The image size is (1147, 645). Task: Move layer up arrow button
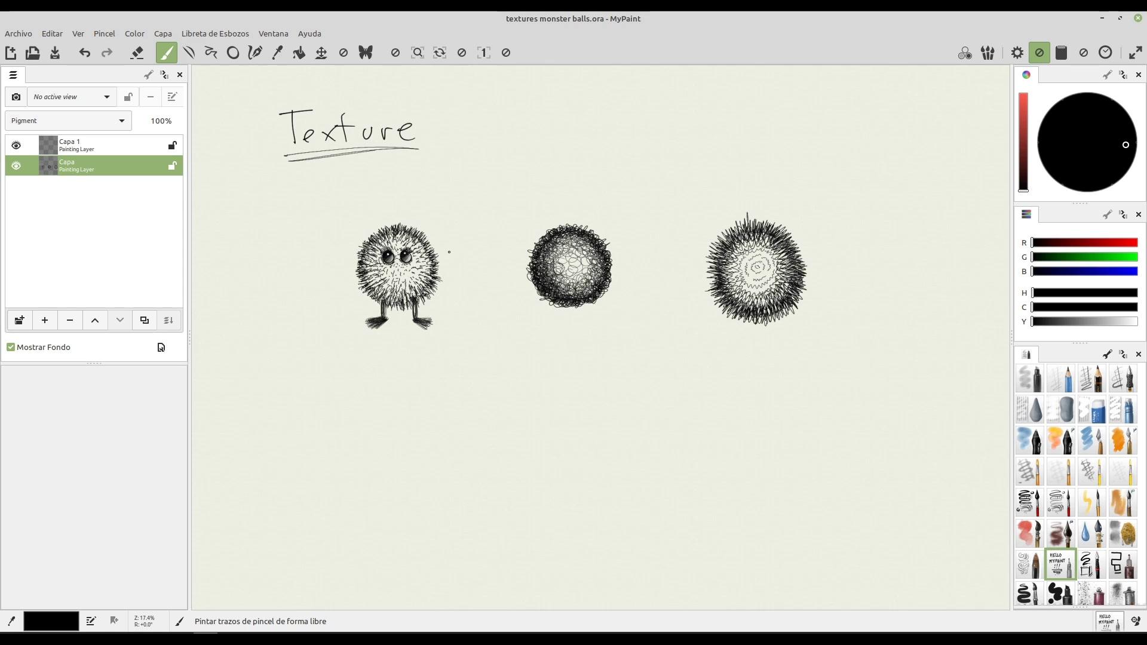[x=95, y=320]
